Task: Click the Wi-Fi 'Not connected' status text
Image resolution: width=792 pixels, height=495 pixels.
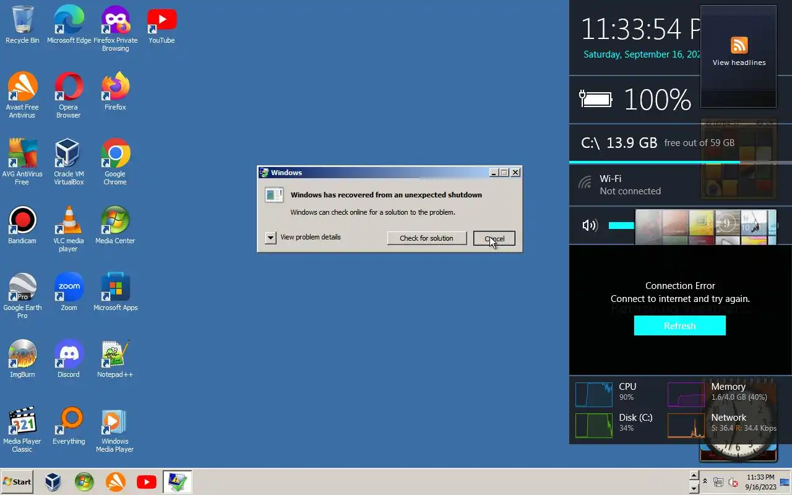Action: [x=630, y=191]
